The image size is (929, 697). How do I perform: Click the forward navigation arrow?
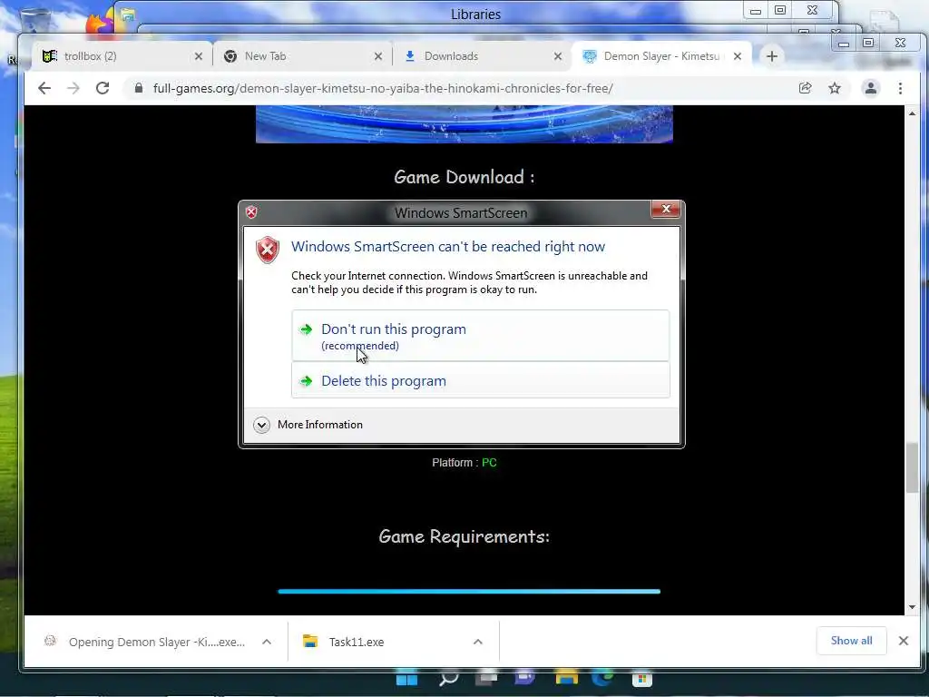pyautogui.click(x=73, y=88)
